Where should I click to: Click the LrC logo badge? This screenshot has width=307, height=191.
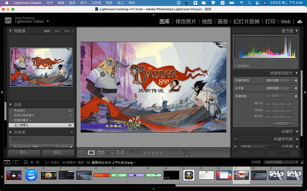coord(8,20)
